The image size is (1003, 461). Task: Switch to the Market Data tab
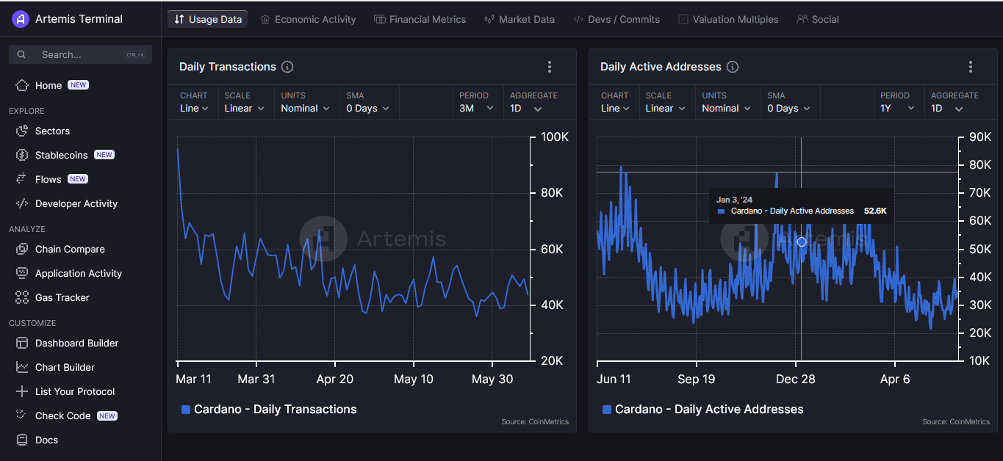[x=520, y=19]
